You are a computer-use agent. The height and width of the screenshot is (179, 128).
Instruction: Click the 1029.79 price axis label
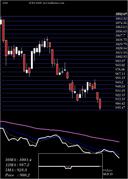tap(121, 44)
